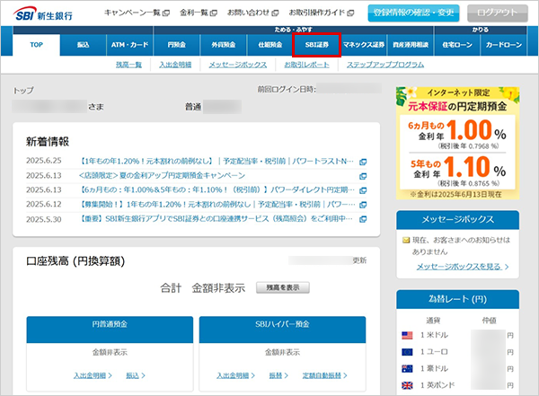
Task: Click the Australian flag icon for 豪ドル
Action: (x=407, y=369)
